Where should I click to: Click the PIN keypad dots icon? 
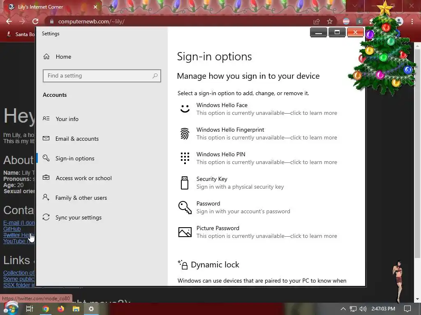[x=185, y=158]
